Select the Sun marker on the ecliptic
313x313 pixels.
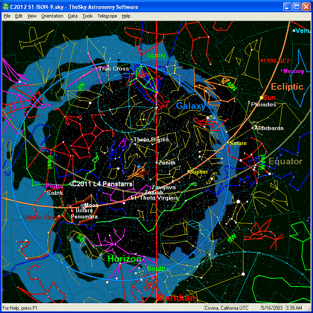coord(262,97)
